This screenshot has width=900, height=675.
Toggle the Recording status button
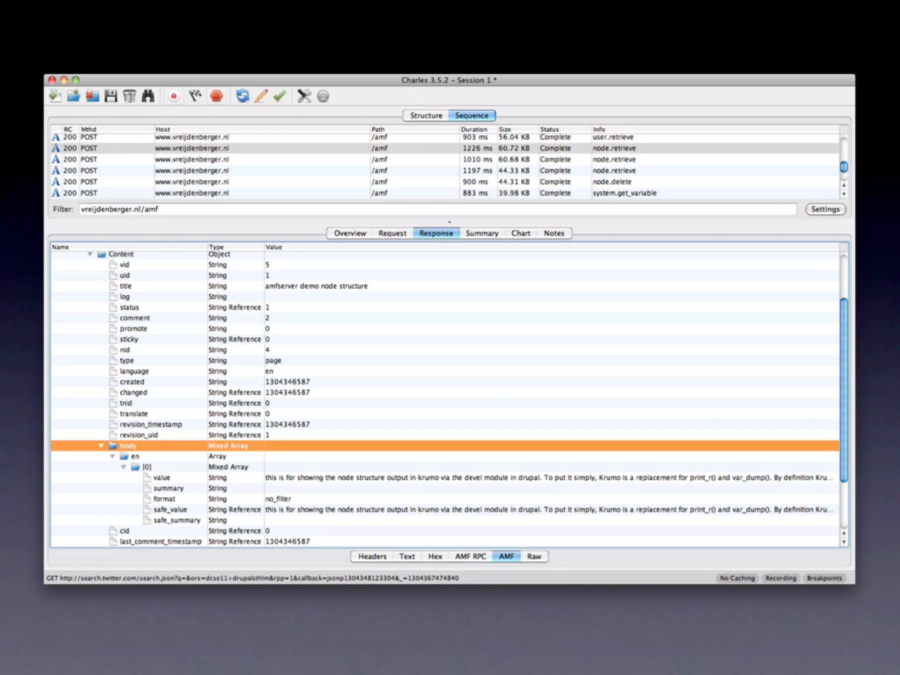tap(780, 578)
